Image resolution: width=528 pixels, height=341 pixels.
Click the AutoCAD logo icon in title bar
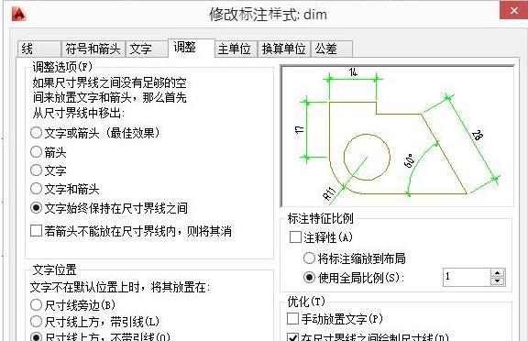(19, 15)
